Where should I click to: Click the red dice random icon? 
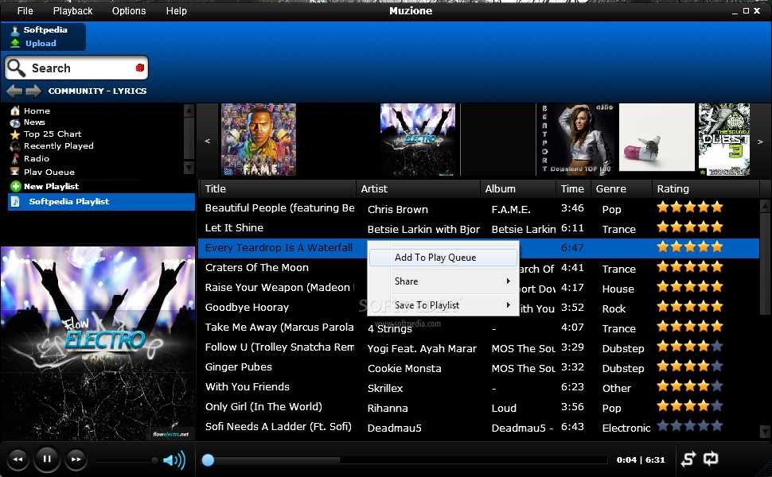pos(140,68)
